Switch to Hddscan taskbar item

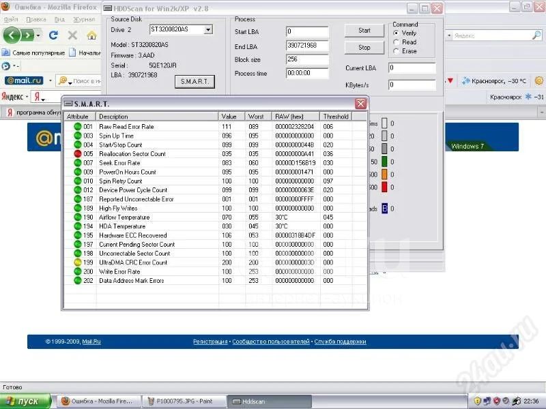tap(269, 401)
